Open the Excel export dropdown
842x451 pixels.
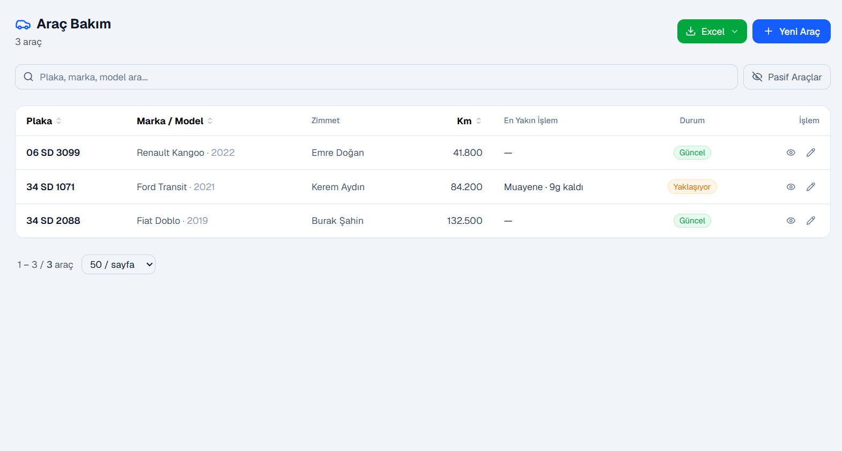[x=712, y=32]
